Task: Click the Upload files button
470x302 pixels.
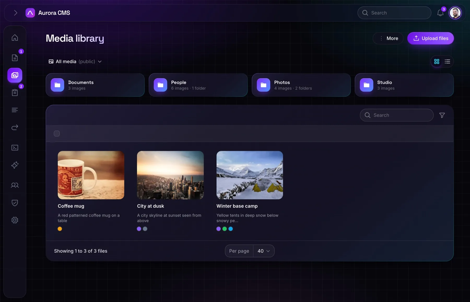Action: 431,38
